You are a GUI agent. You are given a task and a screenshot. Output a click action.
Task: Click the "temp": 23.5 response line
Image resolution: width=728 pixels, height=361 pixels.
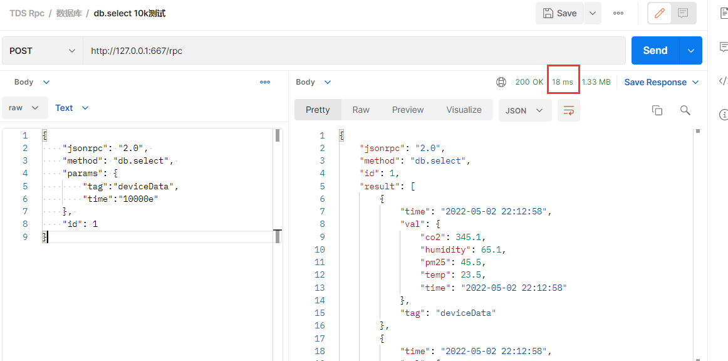pos(454,275)
